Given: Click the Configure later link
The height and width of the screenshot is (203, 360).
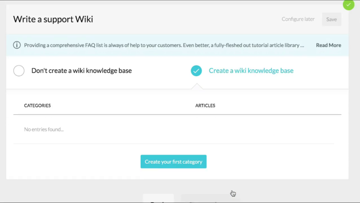Looking at the screenshot, I should 298,19.
